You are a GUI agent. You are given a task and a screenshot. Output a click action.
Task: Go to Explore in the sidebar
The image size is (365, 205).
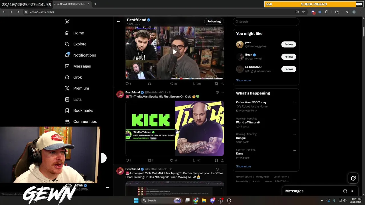(x=76, y=44)
